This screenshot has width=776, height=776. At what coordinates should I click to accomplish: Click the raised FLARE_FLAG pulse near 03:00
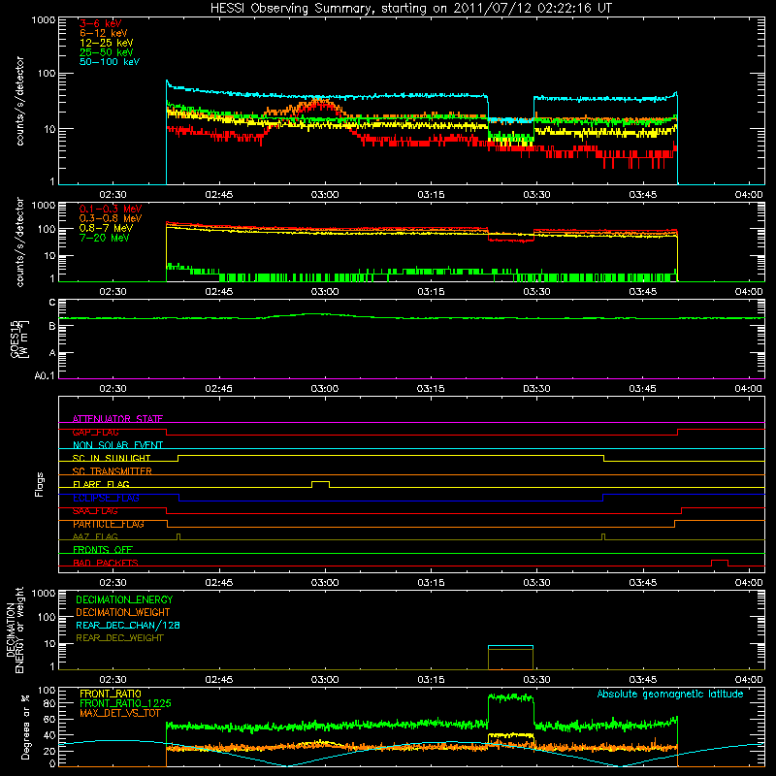pos(321,484)
